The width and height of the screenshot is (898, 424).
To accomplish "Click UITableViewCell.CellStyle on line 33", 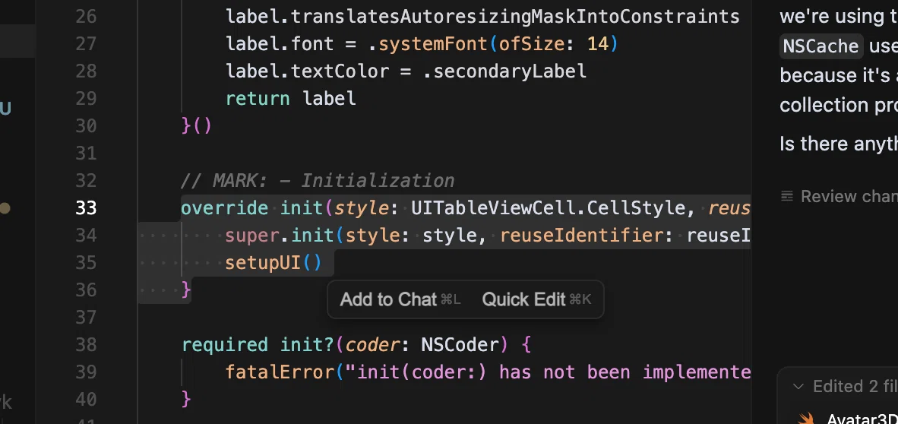I will (548, 207).
